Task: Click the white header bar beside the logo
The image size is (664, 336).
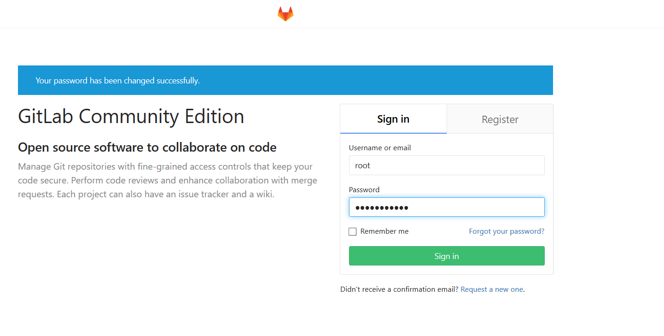Action: pyautogui.click(x=460, y=14)
